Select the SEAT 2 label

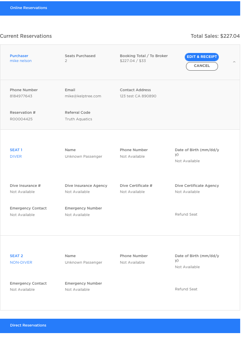click(16, 256)
